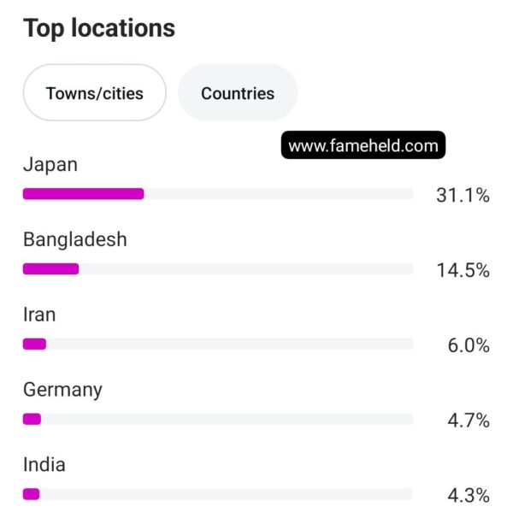The height and width of the screenshot is (524, 513).
Task: Click the 6.0% value for Iran
Action: pyautogui.click(x=468, y=346)
